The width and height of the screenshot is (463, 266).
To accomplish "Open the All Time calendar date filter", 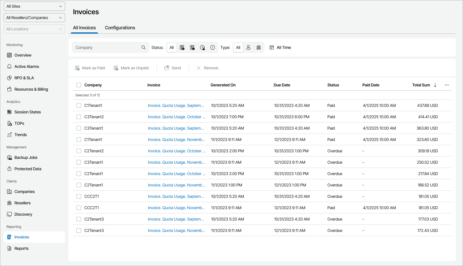I will click(x=280, y=47).
